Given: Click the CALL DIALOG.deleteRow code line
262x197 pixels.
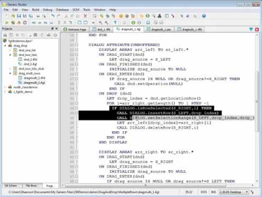Looking at the screenshot, I should pos(157,128).
